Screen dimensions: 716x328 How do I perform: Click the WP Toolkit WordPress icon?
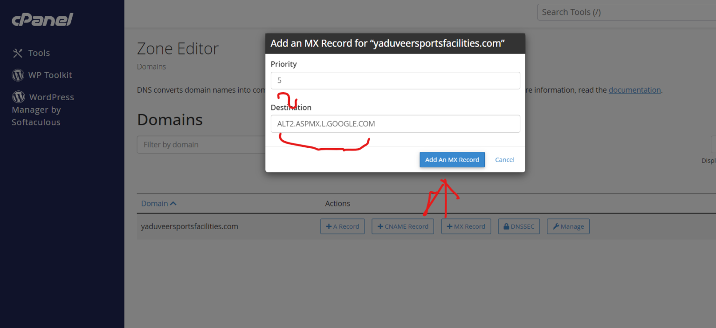pyautogui.click(x=17, y=75)
